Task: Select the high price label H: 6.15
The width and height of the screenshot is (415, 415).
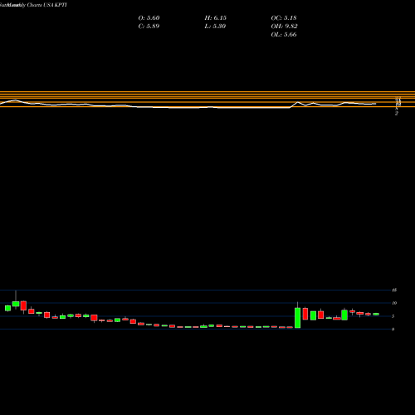Action: pos(216,18)
